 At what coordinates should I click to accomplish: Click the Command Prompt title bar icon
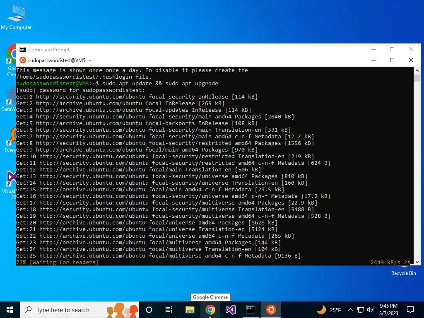(23, 50)
